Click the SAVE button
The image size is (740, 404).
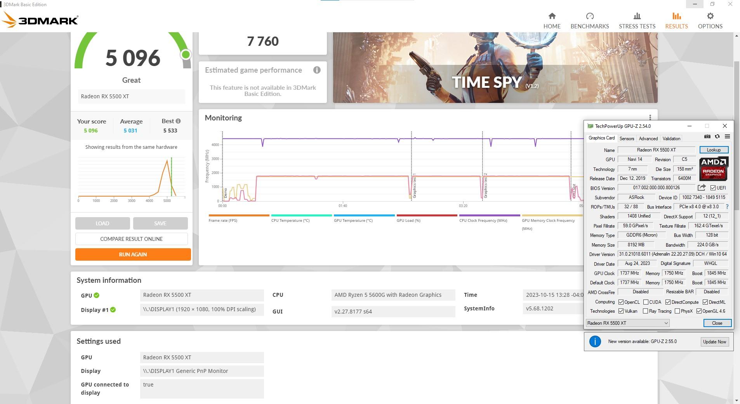click(160, 223)
